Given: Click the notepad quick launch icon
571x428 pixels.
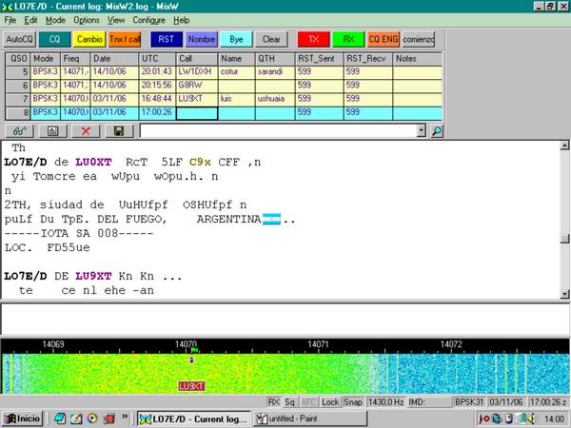Looking at the screenshot, I should [x=76, y=418].
